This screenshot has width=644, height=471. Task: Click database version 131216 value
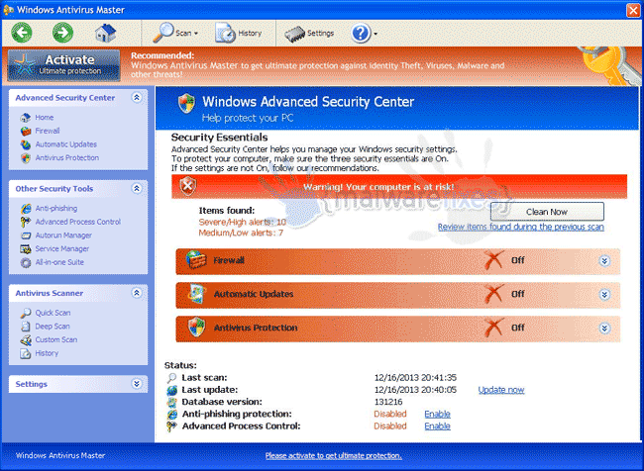pyautogui.click(x=388, y=402)
